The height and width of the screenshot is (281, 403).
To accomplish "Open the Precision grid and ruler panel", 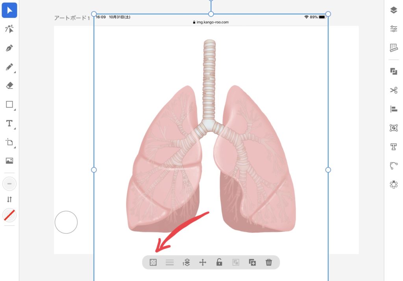I will (x=394, y=48).
